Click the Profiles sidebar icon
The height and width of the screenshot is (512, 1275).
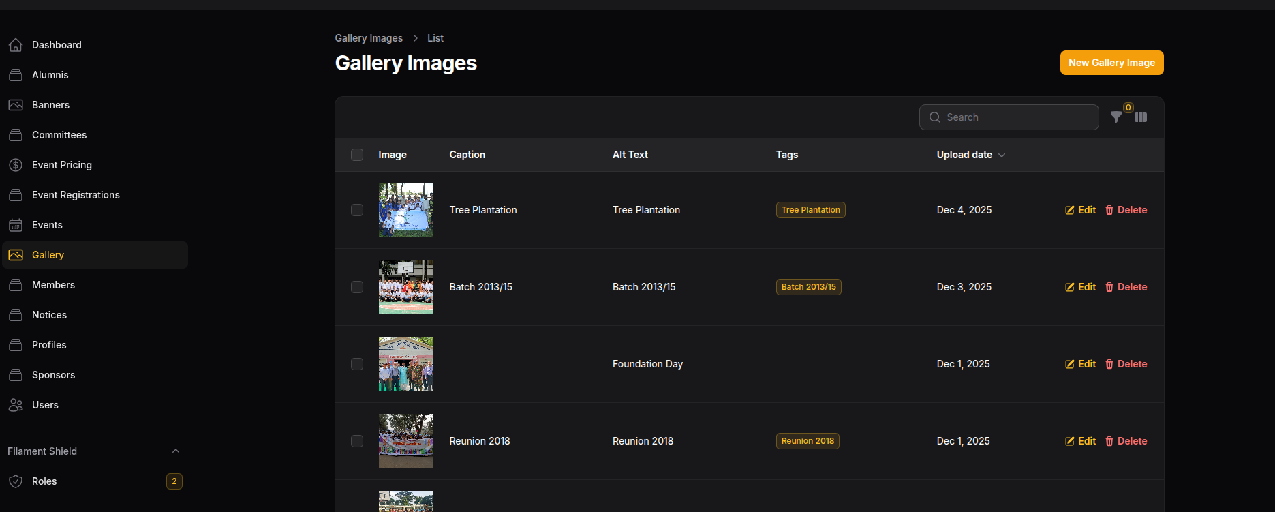point(16,345)
